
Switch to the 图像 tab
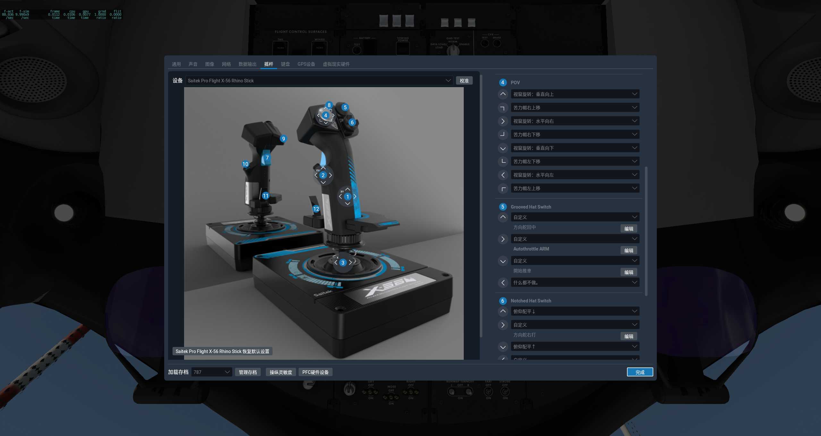point(210,64)
